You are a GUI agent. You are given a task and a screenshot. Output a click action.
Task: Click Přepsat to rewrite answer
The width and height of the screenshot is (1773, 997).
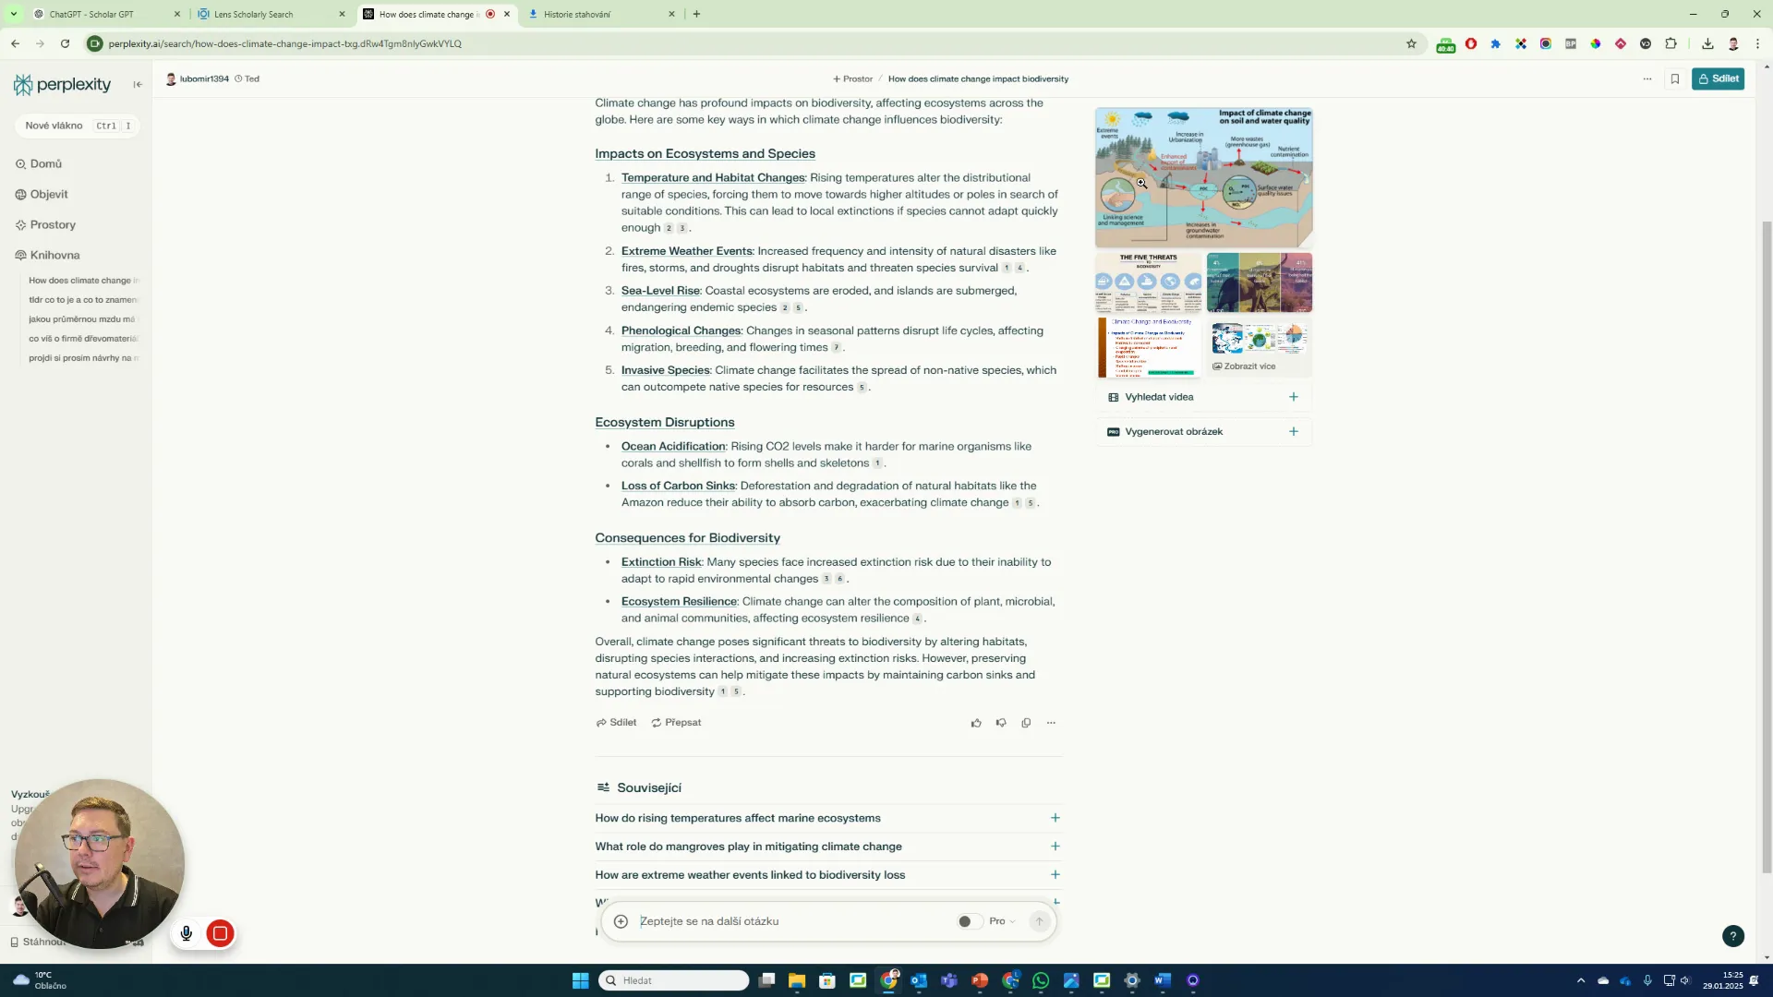tap(676, 723)
